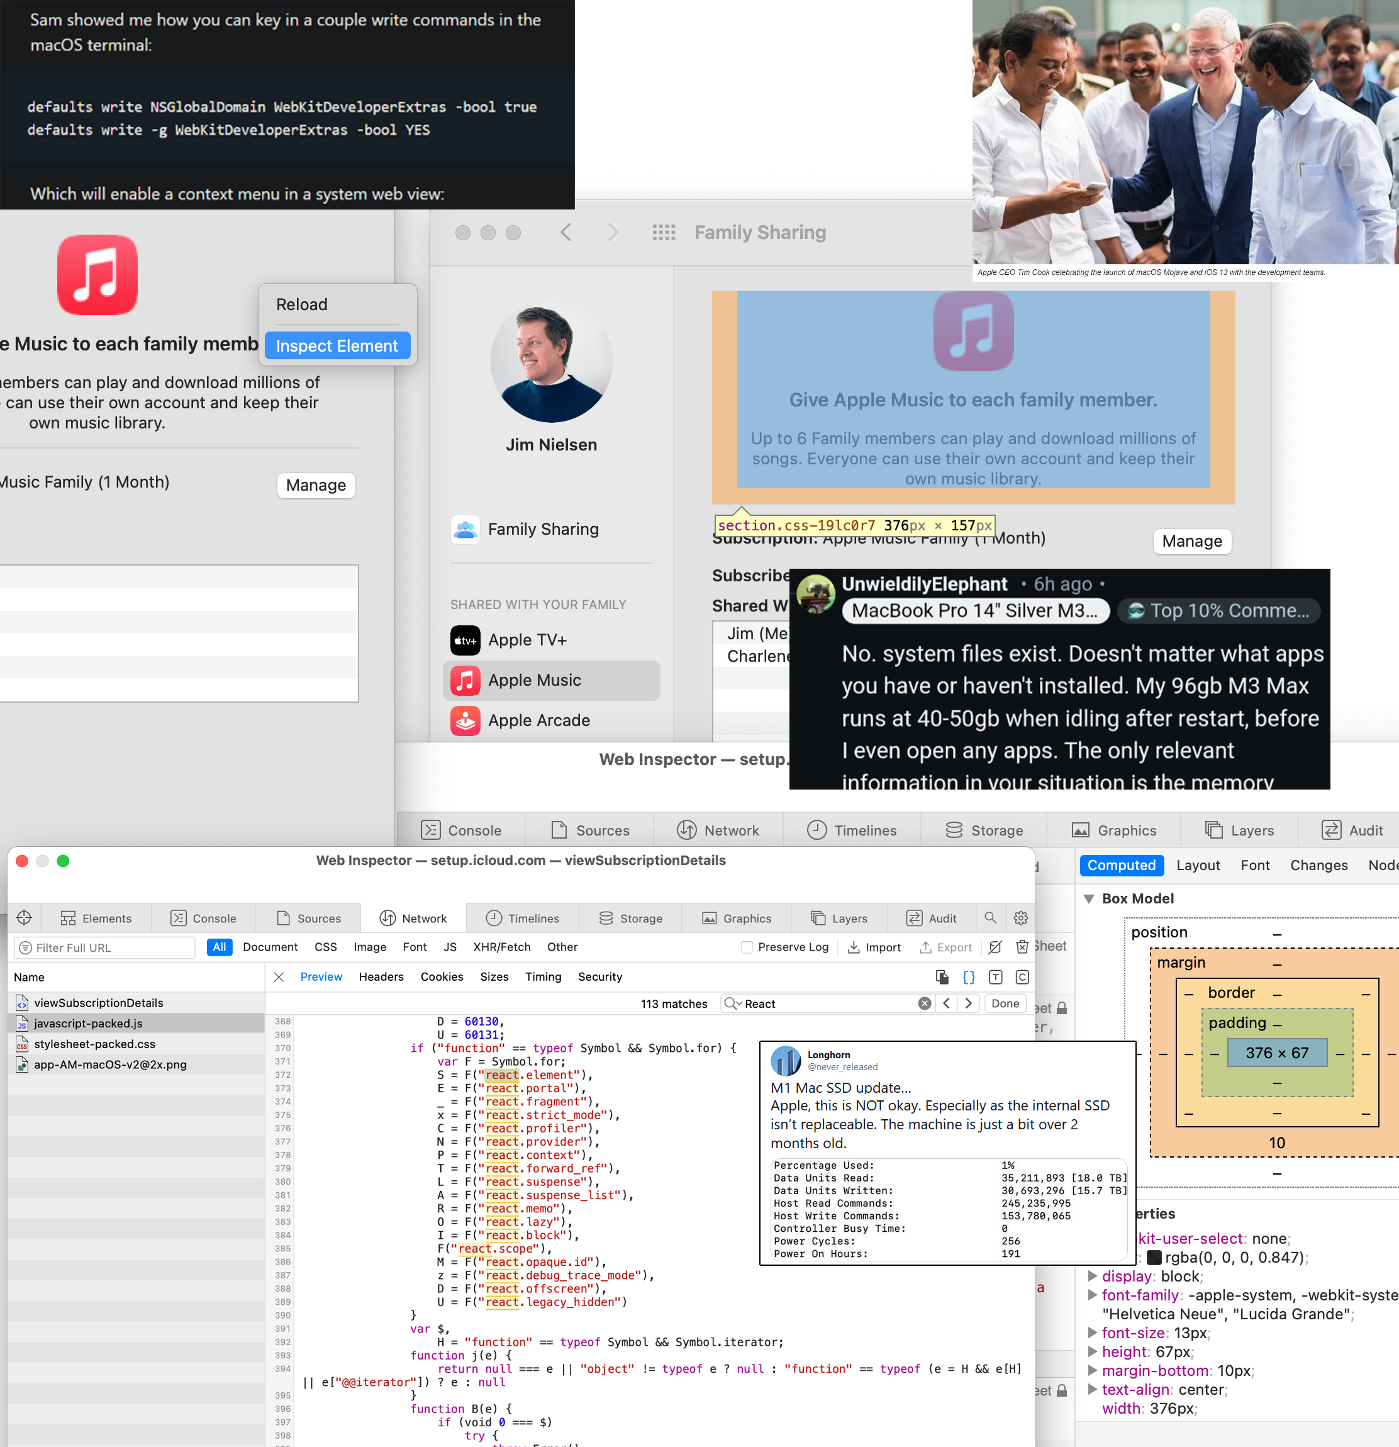Screen dimensions: 1399x1447
Task: Open the Headers tab
Action: click(381, 976)
